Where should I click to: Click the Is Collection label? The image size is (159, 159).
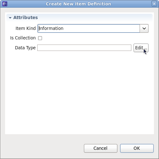click(x=23, y=38)
